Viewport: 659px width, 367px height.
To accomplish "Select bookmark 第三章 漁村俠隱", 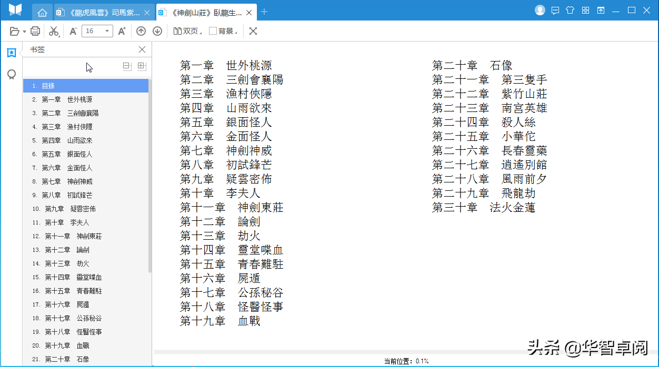I will pyautogui.click(x=86, y=127).
